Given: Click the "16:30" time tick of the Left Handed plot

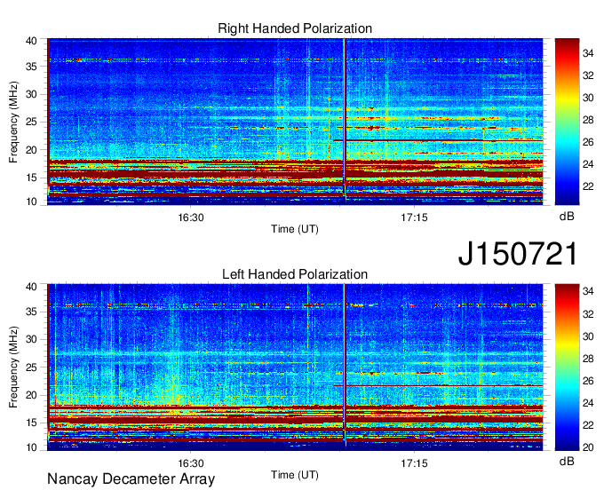Looking at the screenshot, I should pos(191,463).
